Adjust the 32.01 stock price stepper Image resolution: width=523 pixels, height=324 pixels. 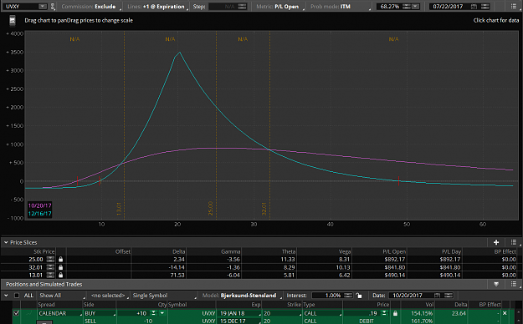(50, 267)
